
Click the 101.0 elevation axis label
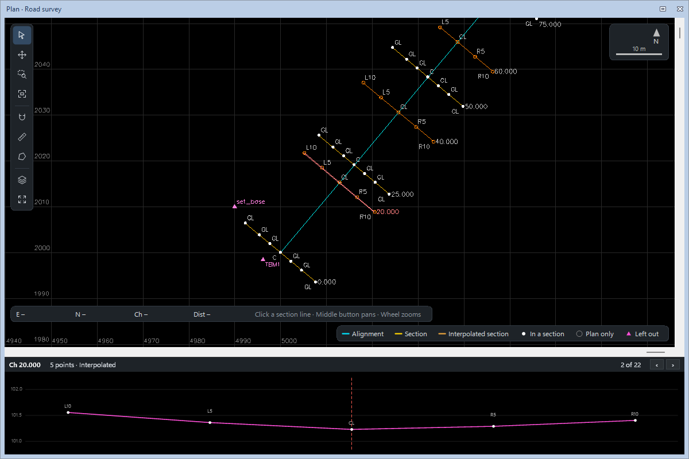(16, 441)
